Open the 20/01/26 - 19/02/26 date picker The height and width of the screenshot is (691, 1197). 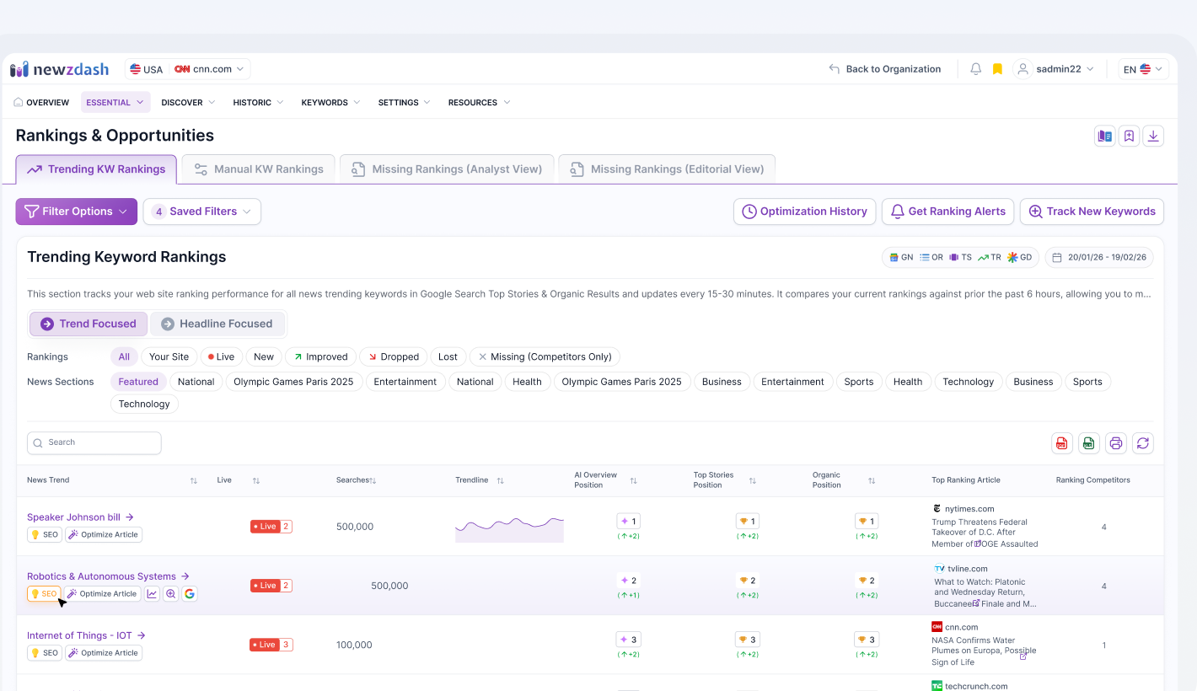(x=1099, y=257)
